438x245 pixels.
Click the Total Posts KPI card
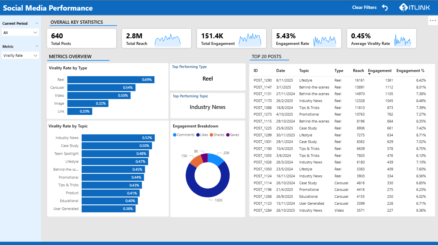point(81,38)
